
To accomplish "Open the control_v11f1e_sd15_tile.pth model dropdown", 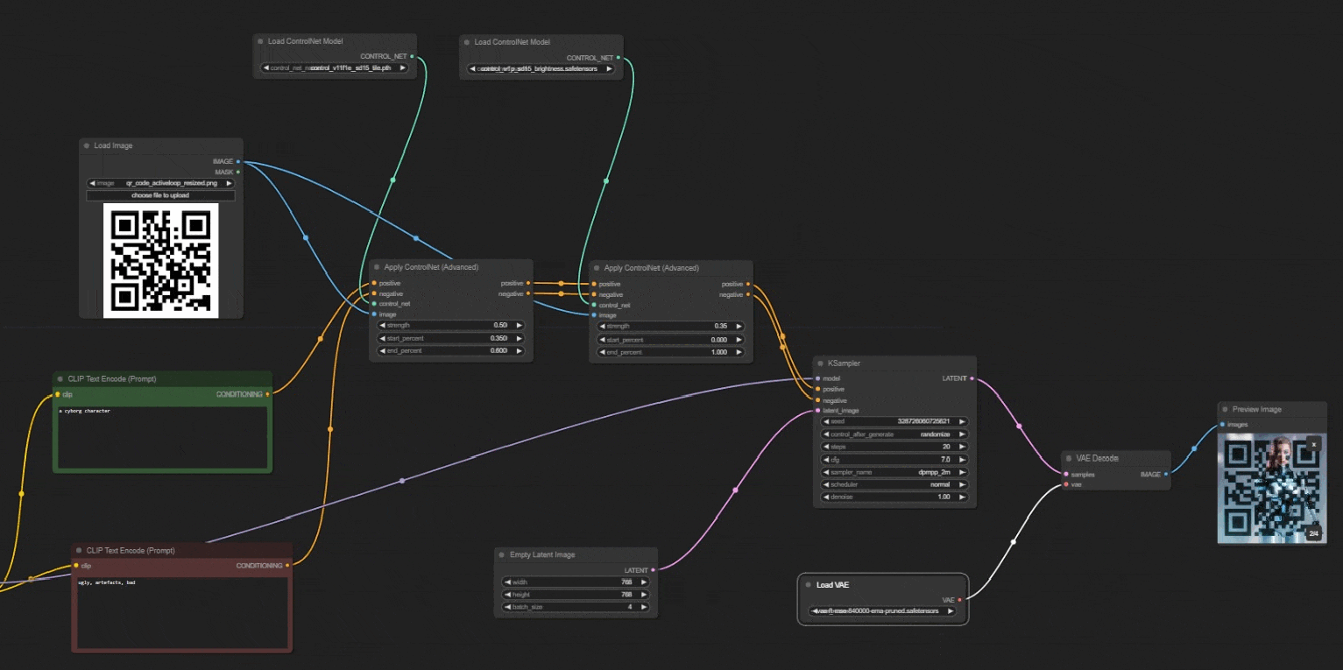I will point(336,67).
